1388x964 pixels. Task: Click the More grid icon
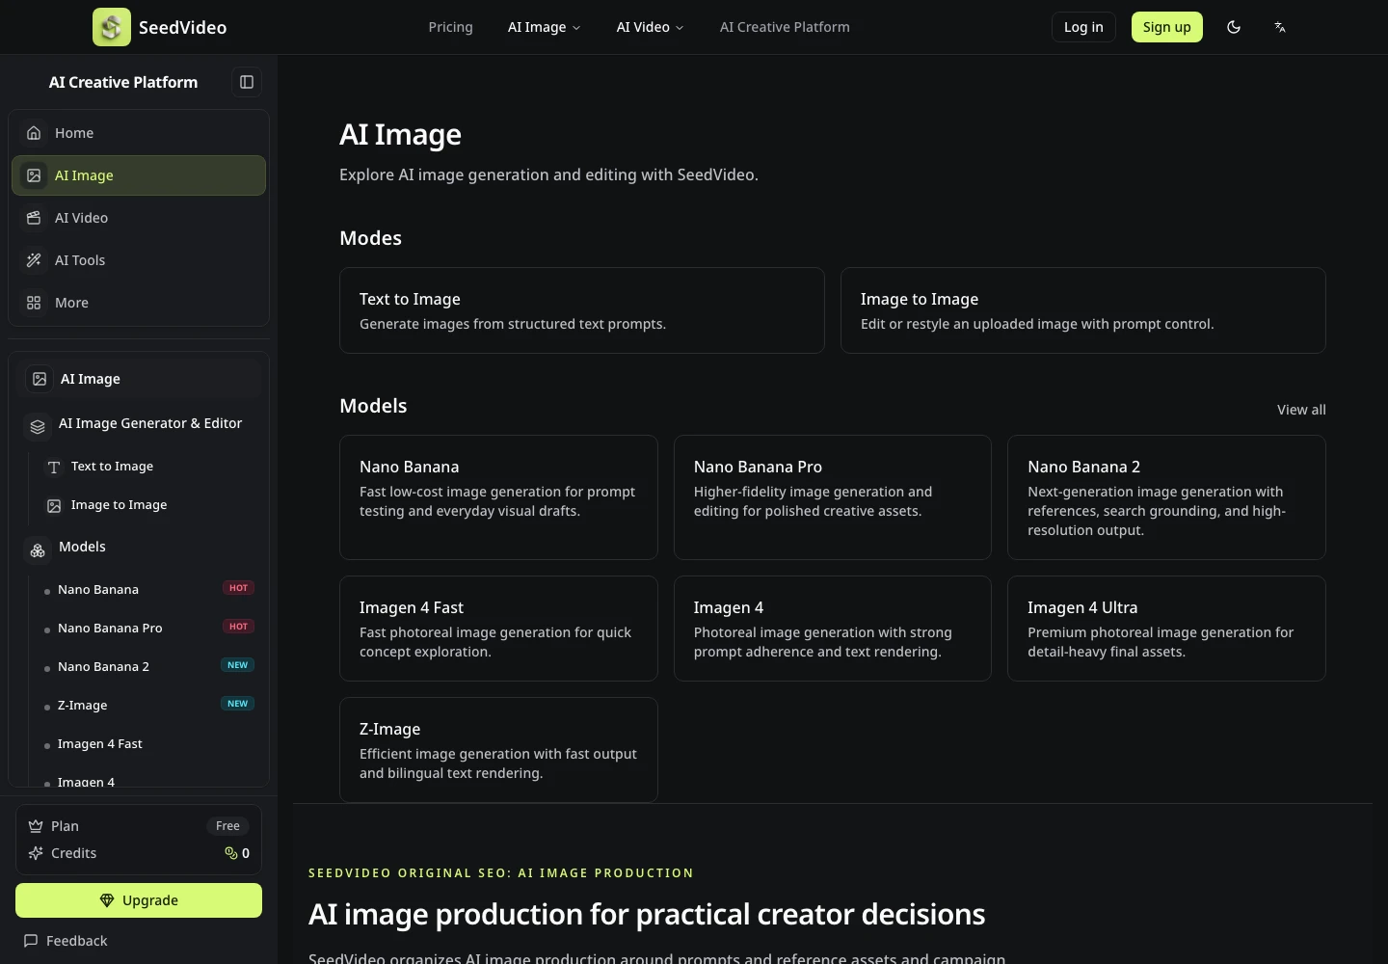[34, 303]
